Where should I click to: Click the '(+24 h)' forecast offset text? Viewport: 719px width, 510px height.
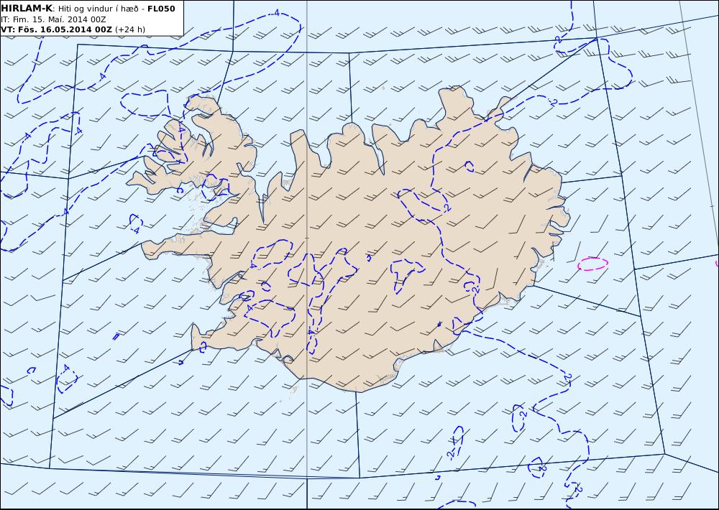(129, 29)
